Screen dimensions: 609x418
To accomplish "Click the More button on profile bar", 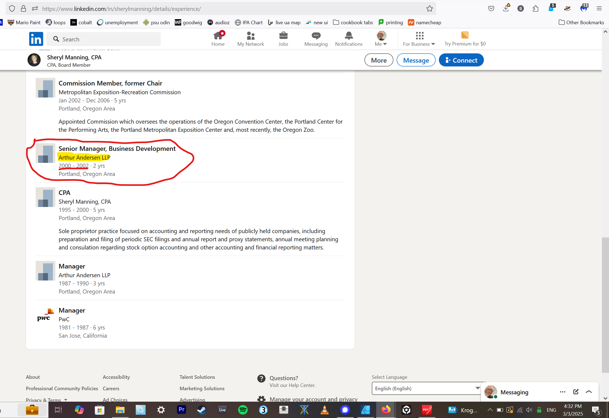I will (x=379, y=60).
